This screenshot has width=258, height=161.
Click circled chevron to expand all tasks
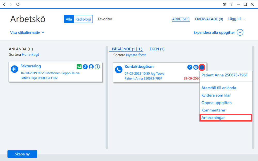click(240, 33)
